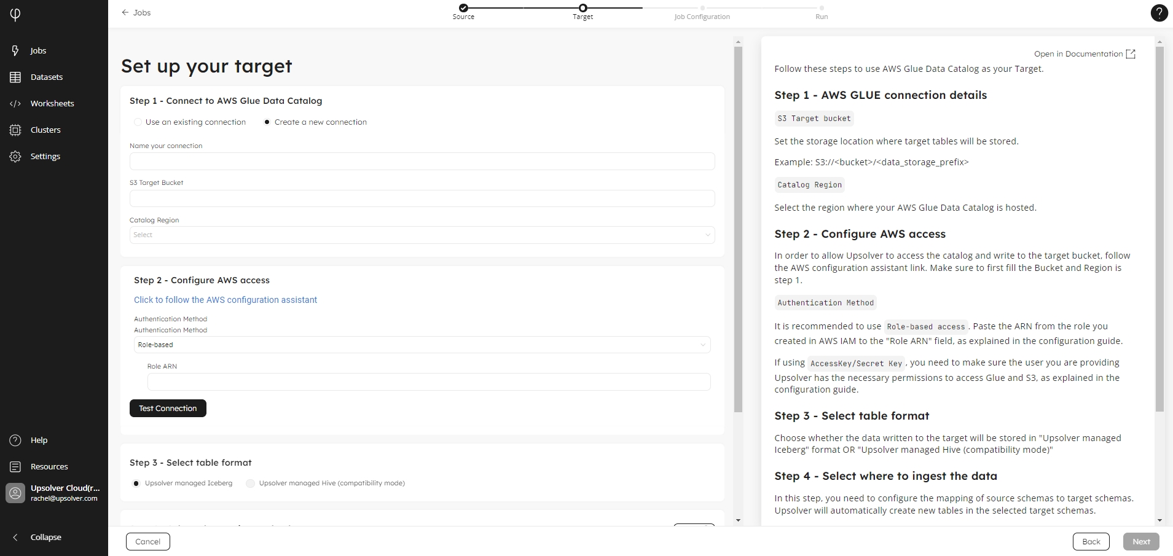Open Resources via its document icon
The height and width of the screenshot is (556, 1173).
click(15, 466)
